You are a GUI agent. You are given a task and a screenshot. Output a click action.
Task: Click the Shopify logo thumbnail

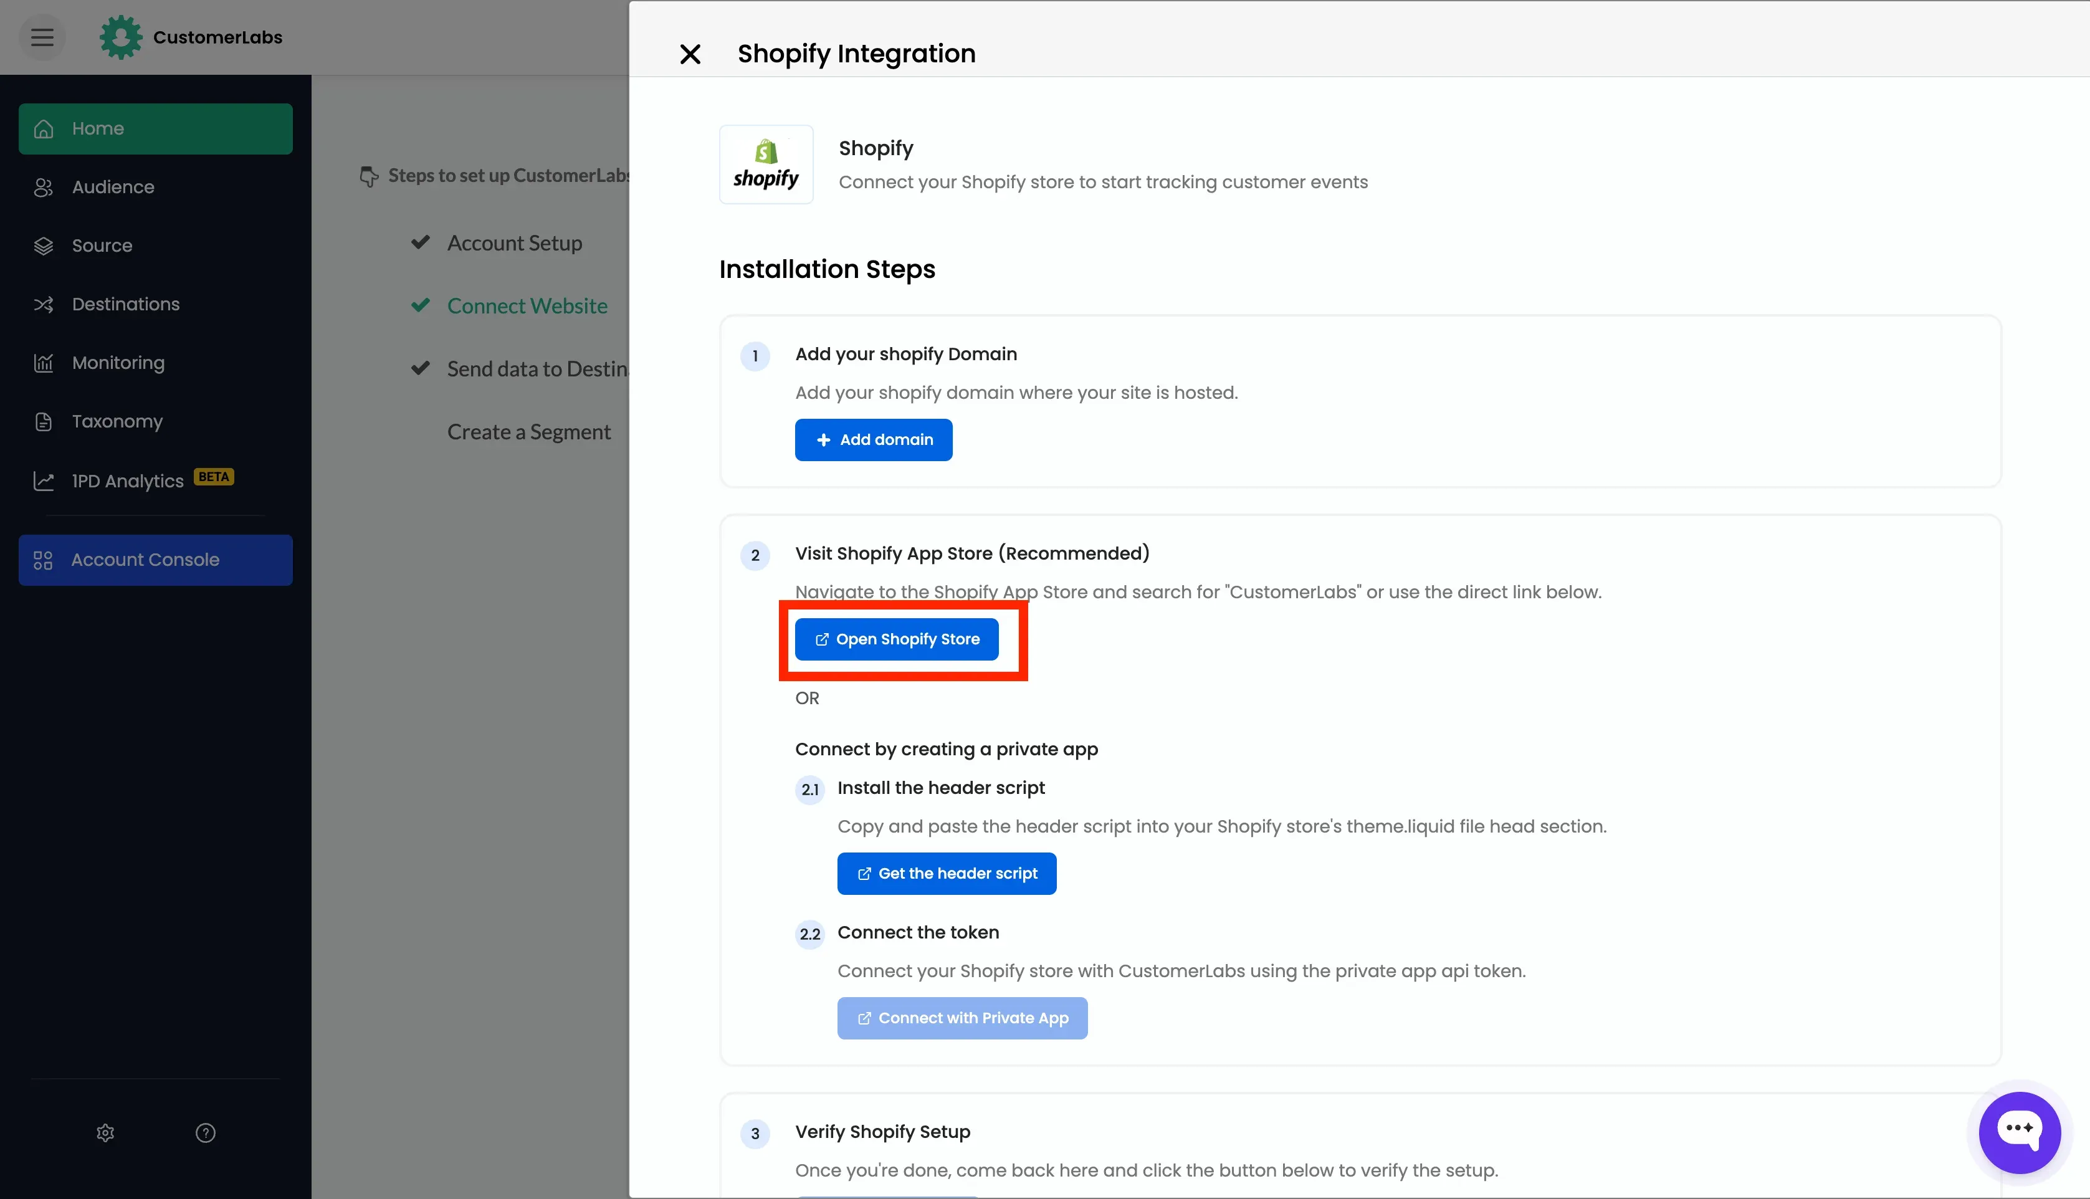(x=766, y=164)
